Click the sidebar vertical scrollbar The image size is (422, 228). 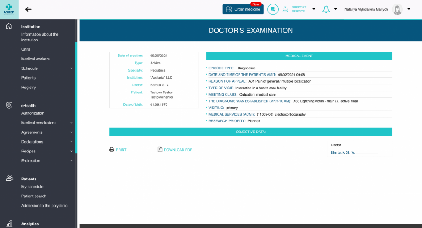tap(76, 98)
